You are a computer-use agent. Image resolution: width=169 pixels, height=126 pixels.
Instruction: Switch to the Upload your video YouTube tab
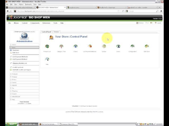(142, 7)
